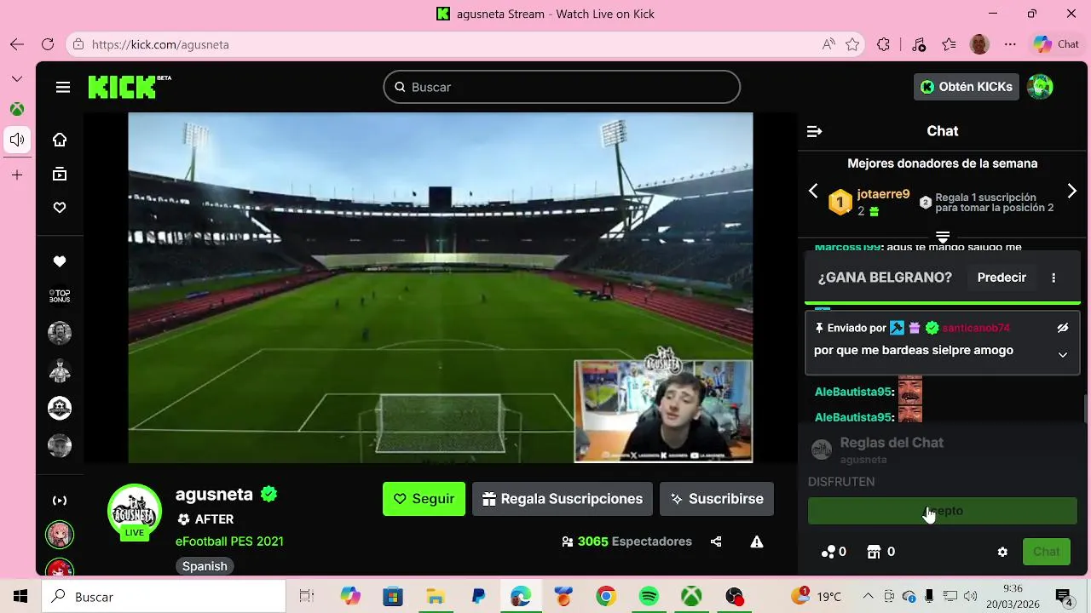The width and height of the screenshot is (1091, 613).
Task: Click the green Chat send button
Action: (1047, 552)
